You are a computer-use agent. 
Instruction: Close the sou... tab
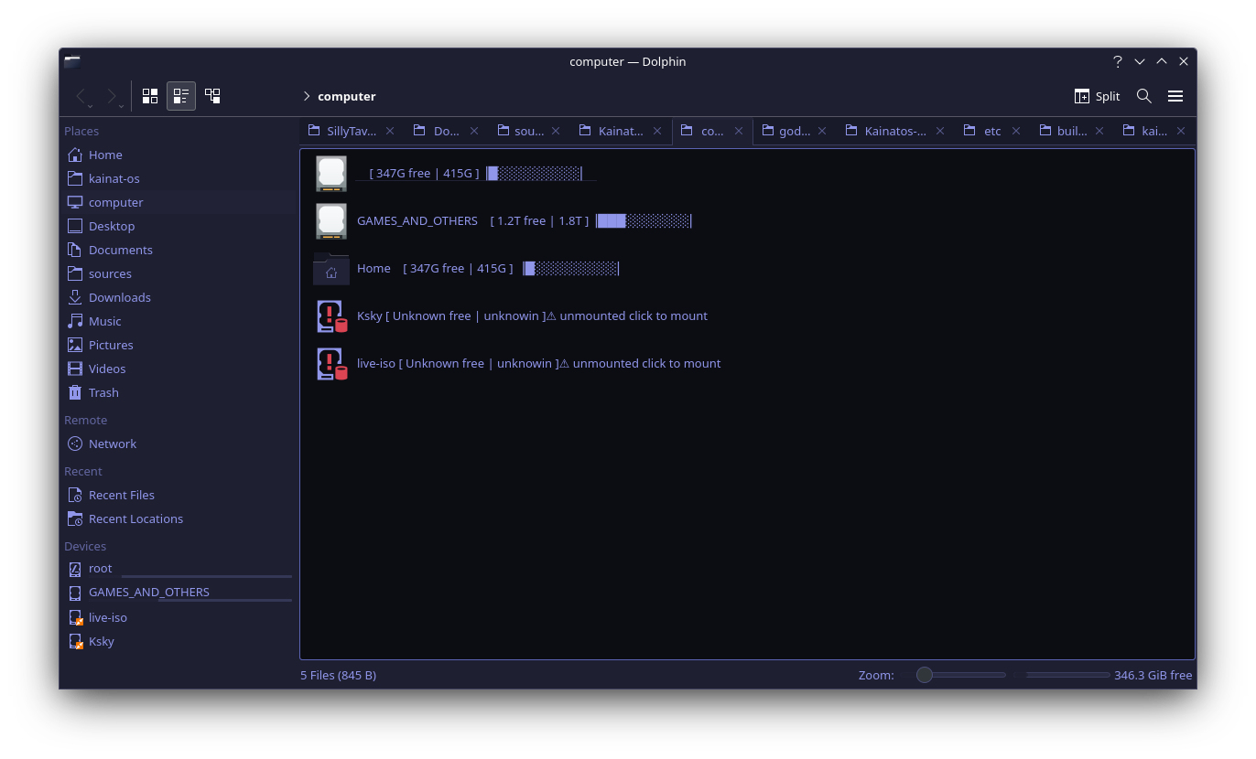(557, 131)
